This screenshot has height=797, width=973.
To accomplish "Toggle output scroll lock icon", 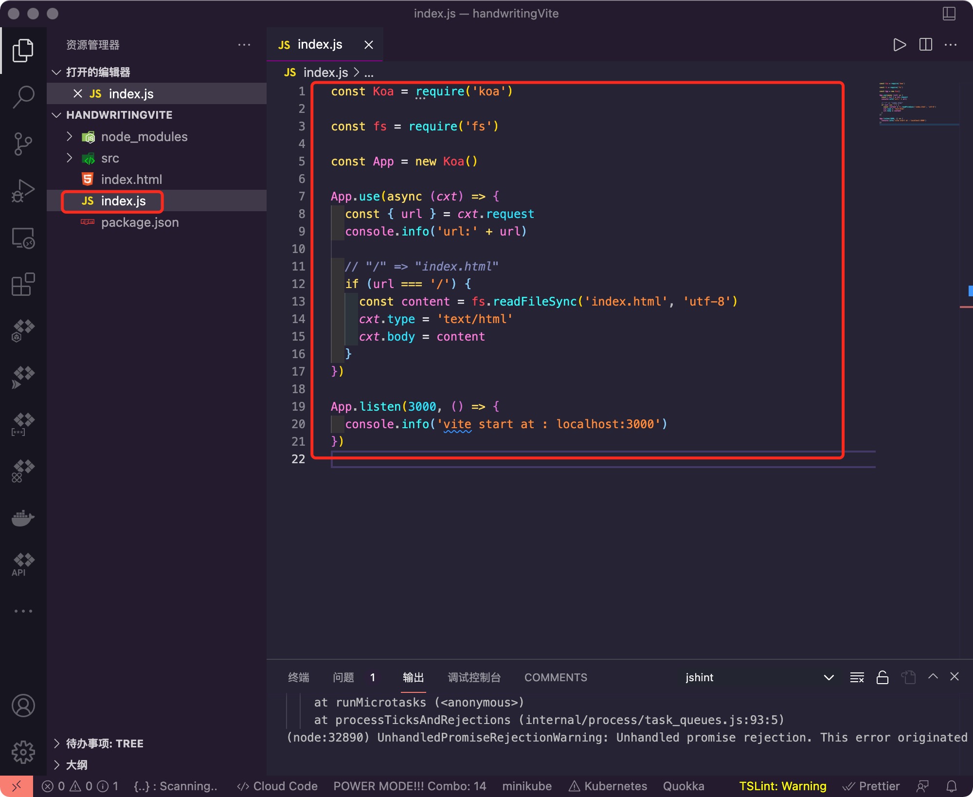I will click(883, 677).
